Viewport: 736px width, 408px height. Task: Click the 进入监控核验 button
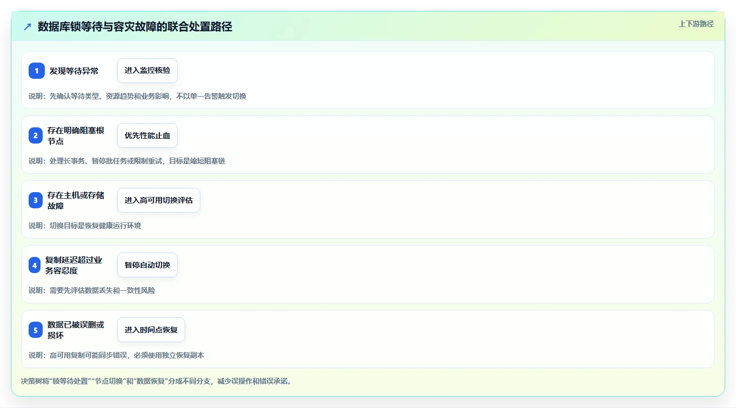147,71
